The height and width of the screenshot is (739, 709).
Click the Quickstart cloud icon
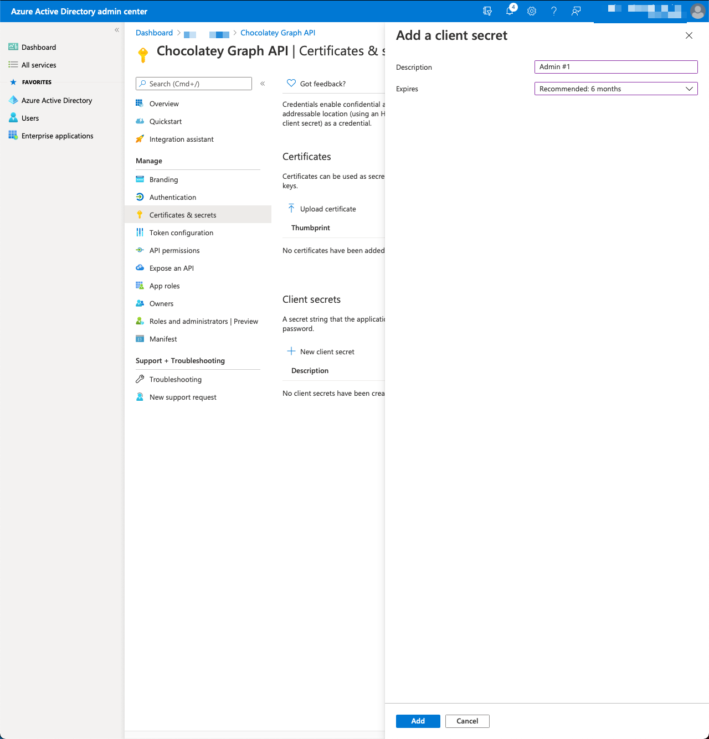point(140,121)
